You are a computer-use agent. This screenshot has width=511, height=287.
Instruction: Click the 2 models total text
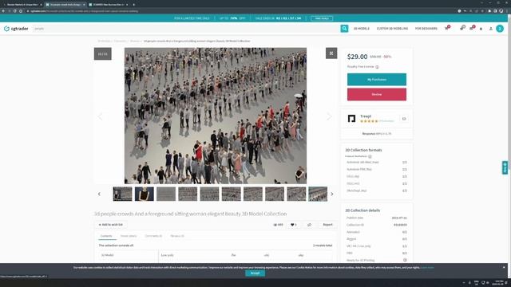323,246
